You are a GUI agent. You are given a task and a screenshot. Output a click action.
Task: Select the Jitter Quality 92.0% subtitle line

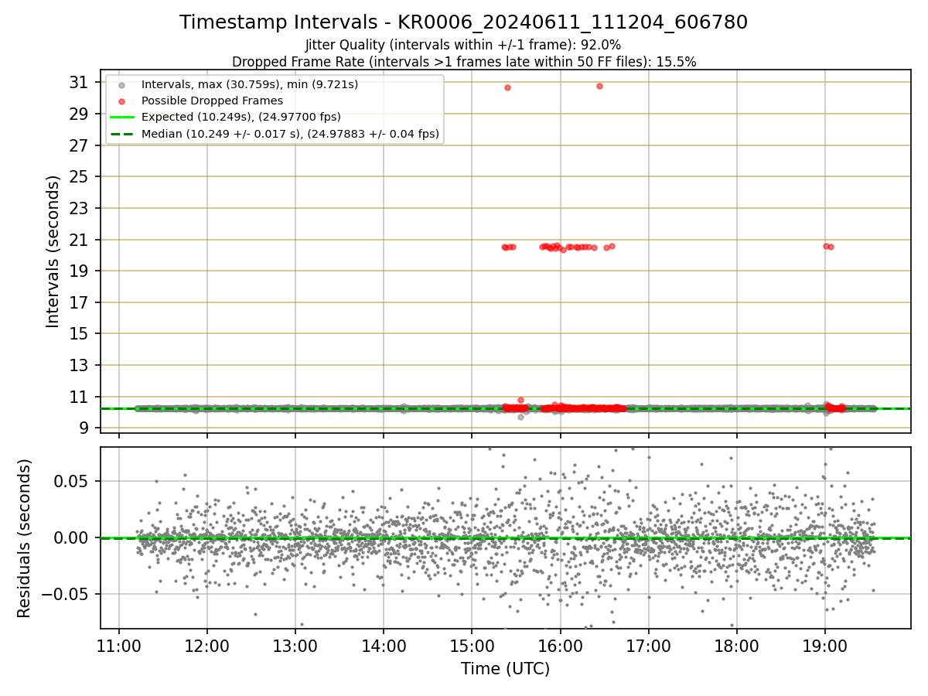463,45
